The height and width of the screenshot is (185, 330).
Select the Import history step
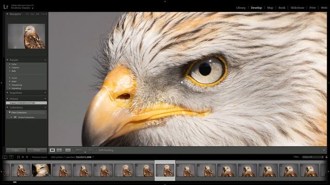point(26,103)
